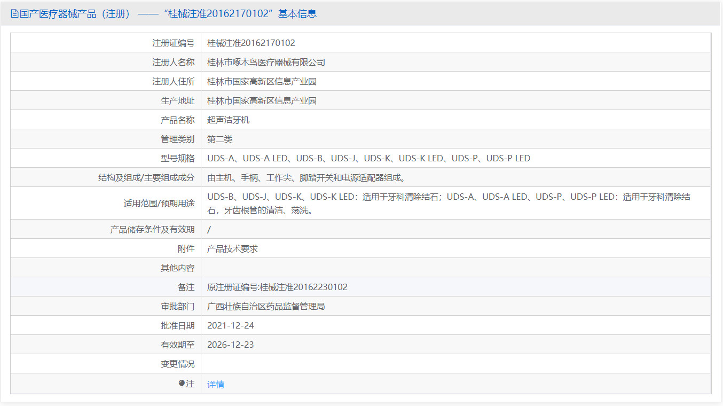The width and height of the screenshot is (723, 406).
Task: Select the value 产品技术要求
Action: (x=232, y=248)
